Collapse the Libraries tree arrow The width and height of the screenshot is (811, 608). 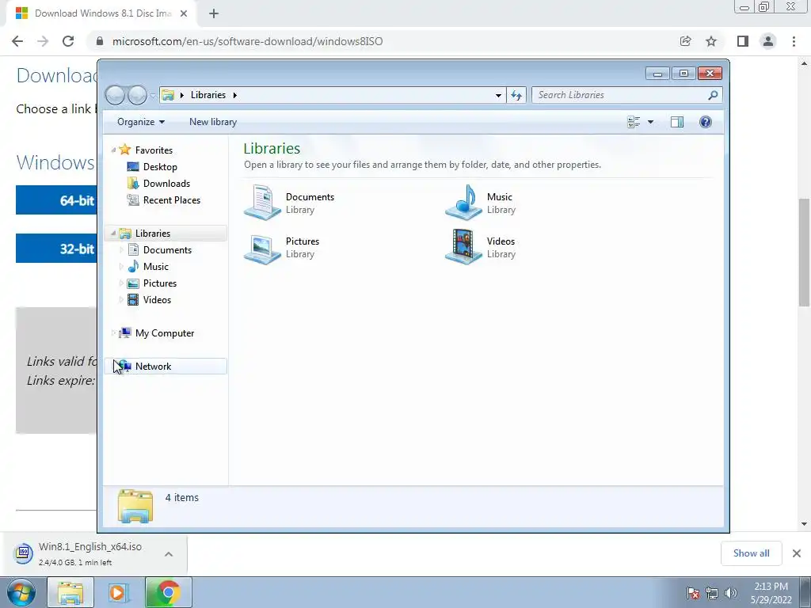pos(113,234)
